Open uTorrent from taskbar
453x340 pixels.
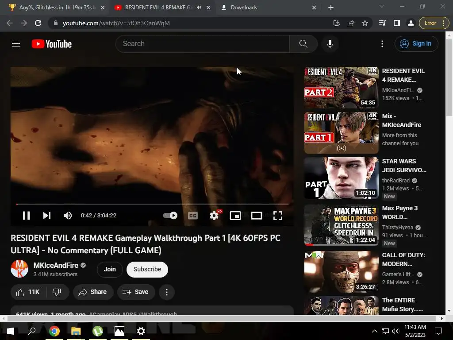98,331
